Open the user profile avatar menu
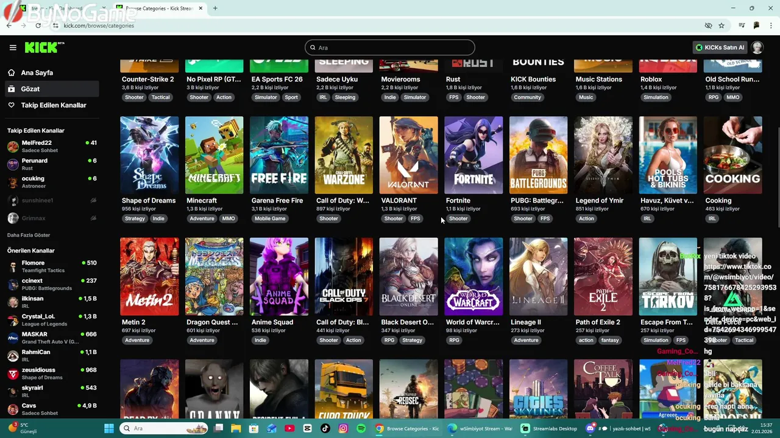The width and height of the screenshot is (780, 438). 757,47
